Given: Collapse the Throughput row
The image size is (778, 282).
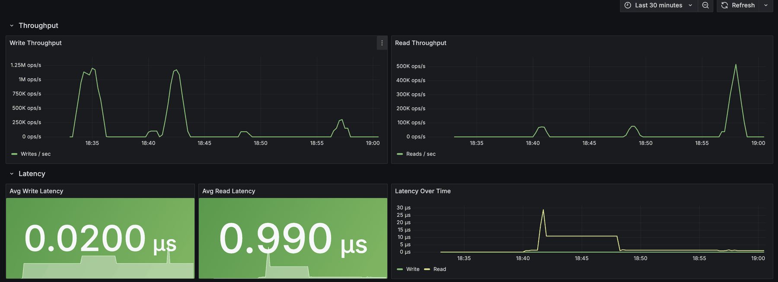Looking at the screenshot, I should pos(12,25).
